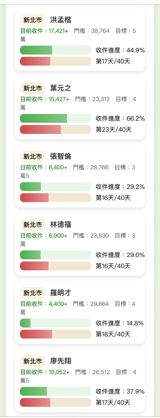Click the 新北市 tag on 洪孟楷's card
Image resolution: width=160 pixels, height=418 pixels.
pos(33,20)
